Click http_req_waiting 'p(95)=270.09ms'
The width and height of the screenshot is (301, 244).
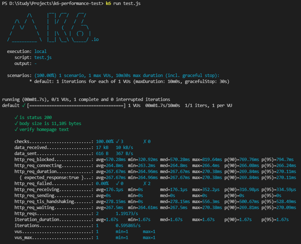coord(279,208)
